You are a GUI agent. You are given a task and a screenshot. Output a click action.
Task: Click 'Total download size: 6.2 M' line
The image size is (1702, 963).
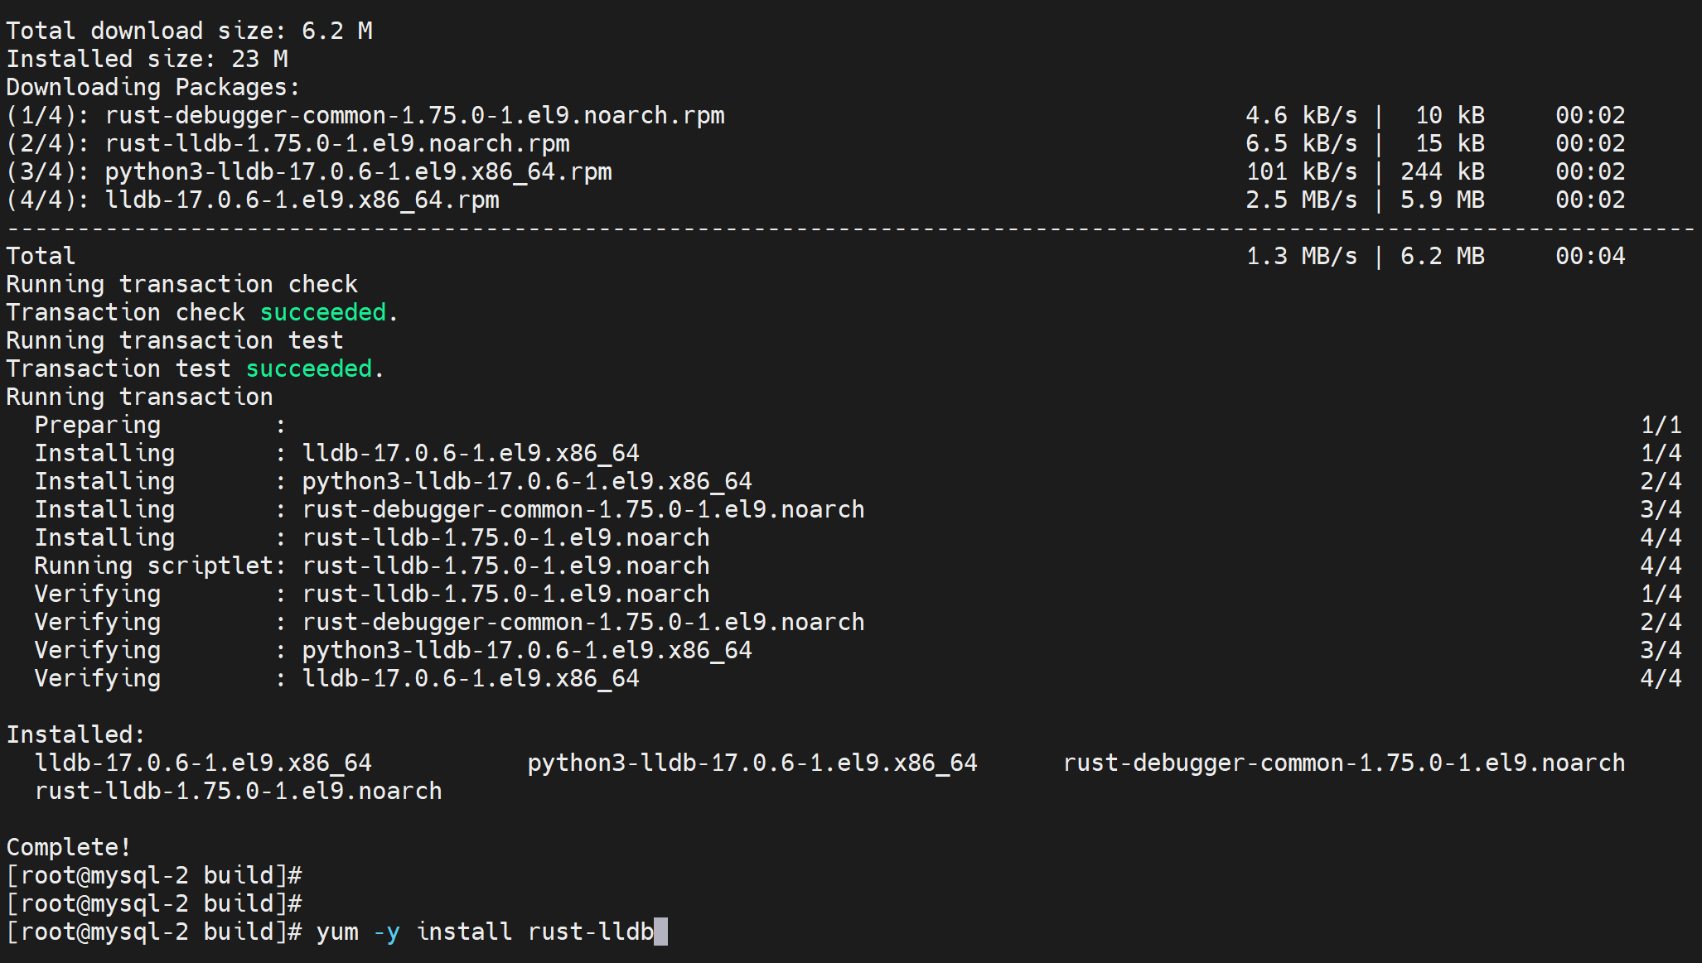click(189, 31)
